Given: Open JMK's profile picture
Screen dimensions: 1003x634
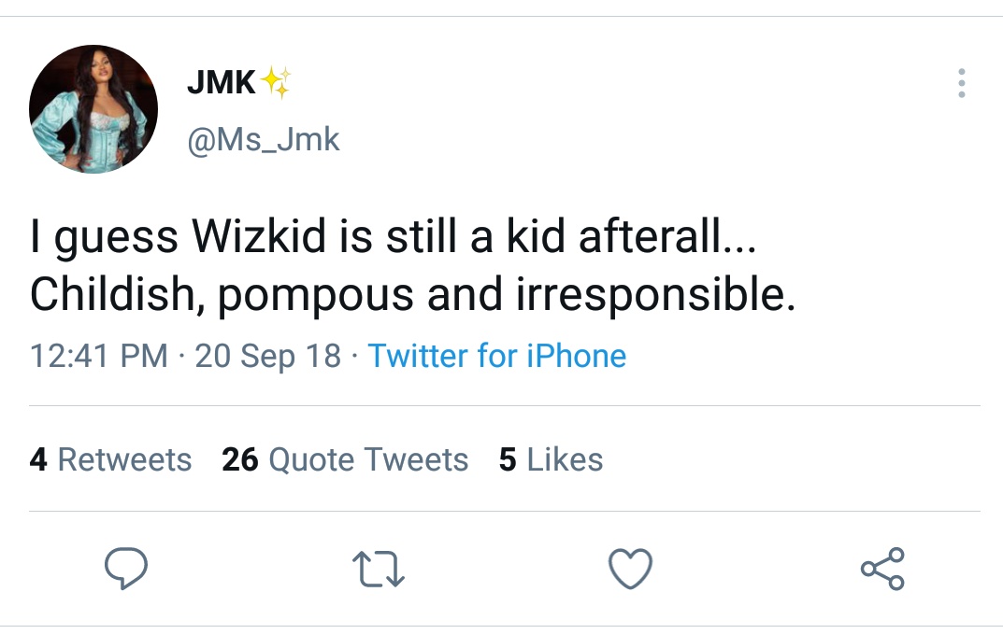Looking at the screenshot, I should pyautogui.click(x=93, y=109).
